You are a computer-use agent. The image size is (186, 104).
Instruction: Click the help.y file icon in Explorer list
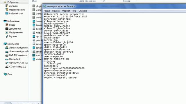point(34,33)
